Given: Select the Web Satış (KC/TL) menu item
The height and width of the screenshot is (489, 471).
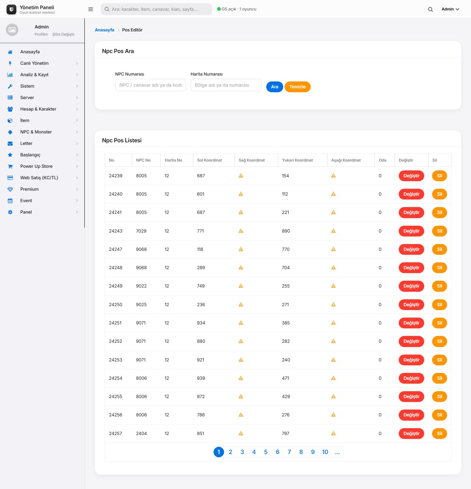Looking at the screenshot, I should coord(42,178).
